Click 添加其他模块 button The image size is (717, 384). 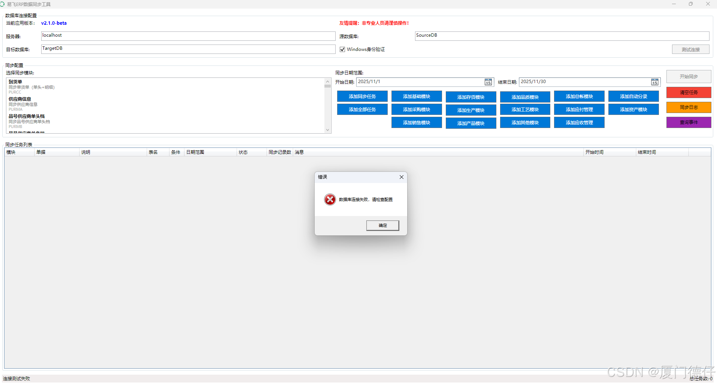click(525, 123)
